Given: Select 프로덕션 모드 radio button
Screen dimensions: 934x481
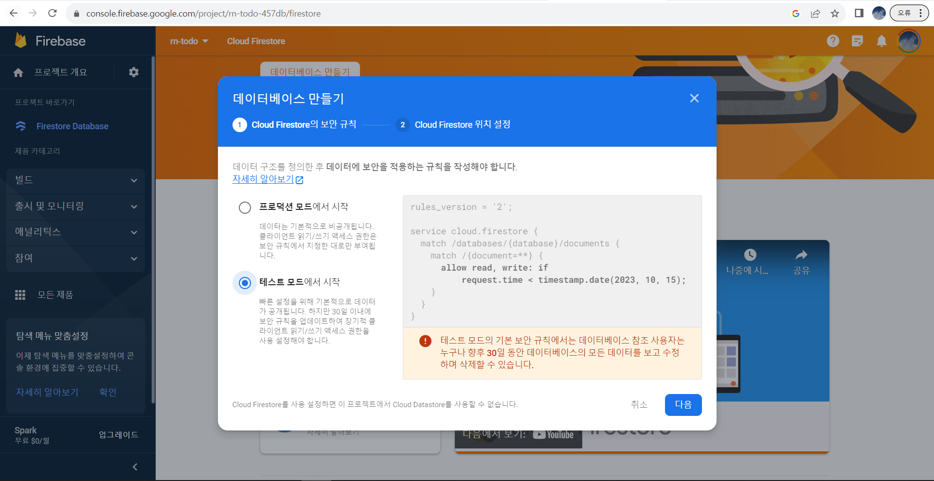Looking at the screenshot, I should [x=245, y=207].
